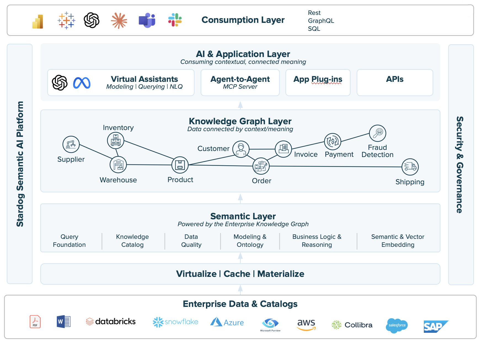
Task: Click the Power BI icon in Consumption Layer
Action: (38, 21)
